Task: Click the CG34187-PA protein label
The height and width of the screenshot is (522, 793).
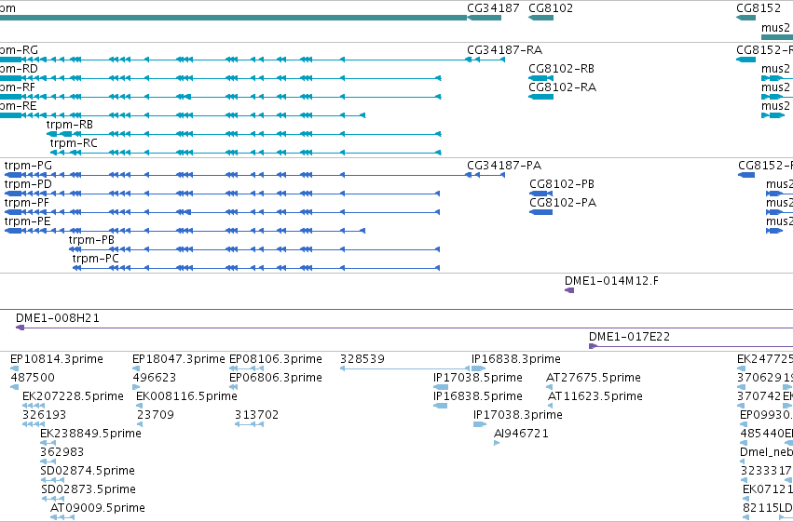Action: 504,166
